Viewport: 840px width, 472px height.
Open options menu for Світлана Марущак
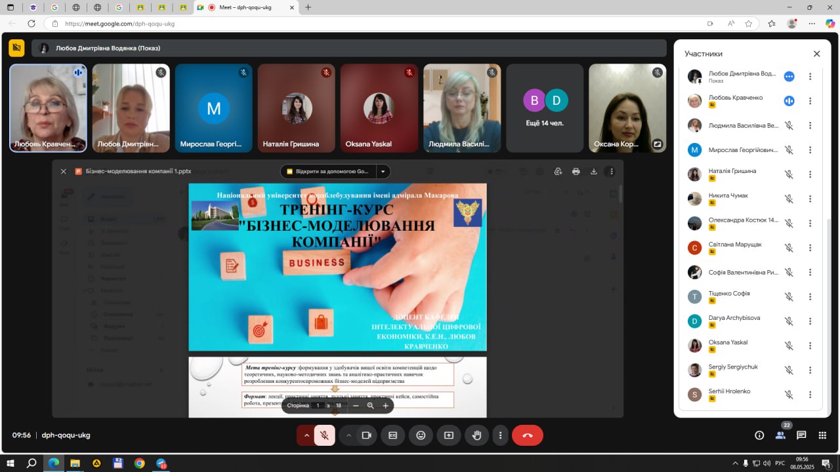pyautogui.click(x=810, y=248)
